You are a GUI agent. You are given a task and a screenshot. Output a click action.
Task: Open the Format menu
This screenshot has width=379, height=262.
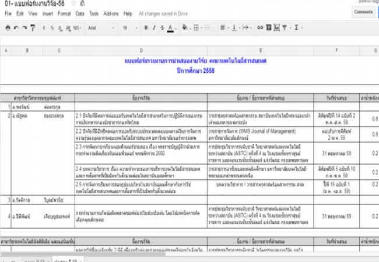click(64, 13)
